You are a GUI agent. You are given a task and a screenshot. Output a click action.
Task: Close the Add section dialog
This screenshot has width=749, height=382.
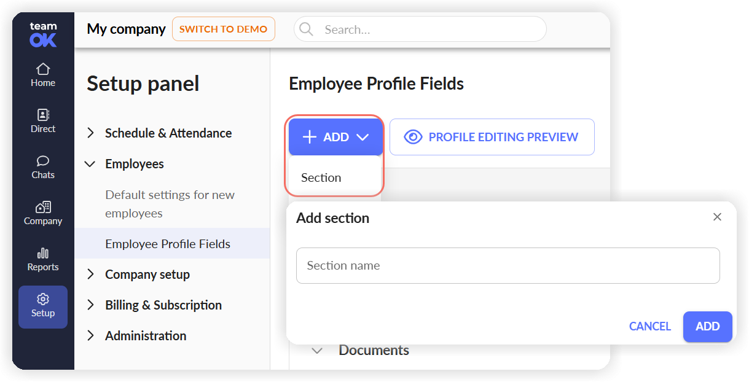click(x=717, y=217)
